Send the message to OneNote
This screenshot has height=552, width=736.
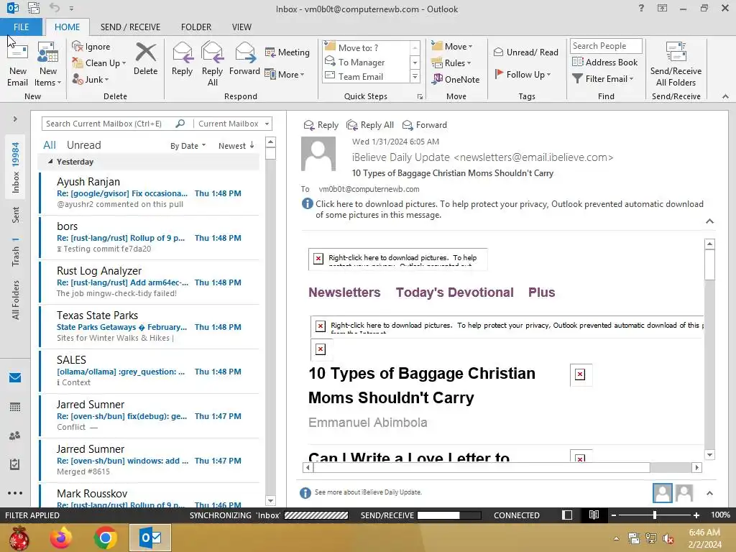click(x=456, y=79)
